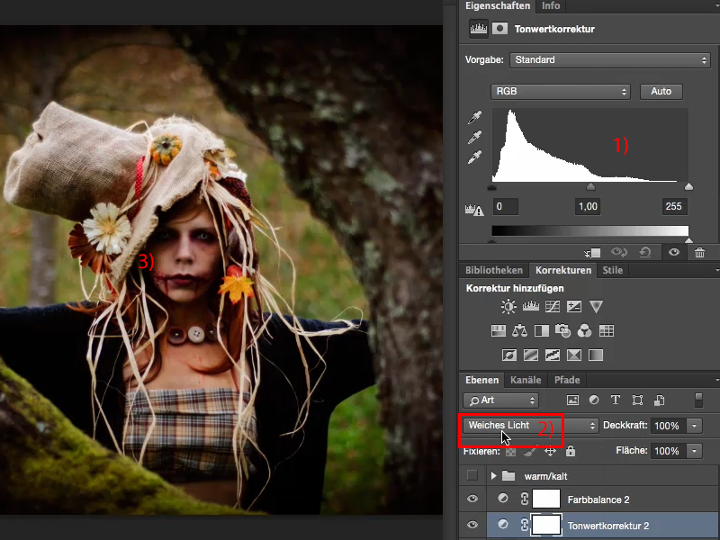Image resolution: width=720 pixels, height=540 pixels.
Task: Lock all layer attributes
Action: (571, 451)
